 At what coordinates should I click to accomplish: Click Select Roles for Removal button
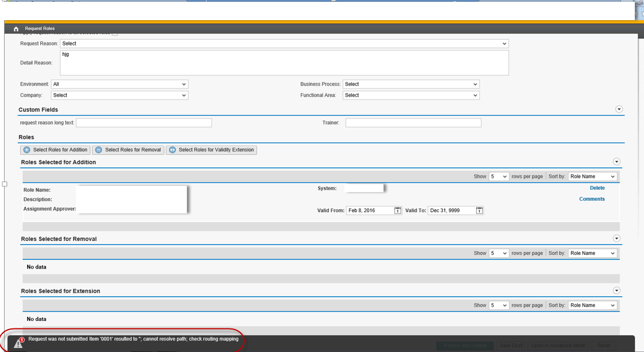(x=128, y=150)
